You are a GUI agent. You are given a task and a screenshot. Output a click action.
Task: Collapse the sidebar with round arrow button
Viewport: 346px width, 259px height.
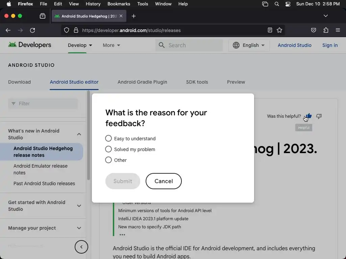81,247
